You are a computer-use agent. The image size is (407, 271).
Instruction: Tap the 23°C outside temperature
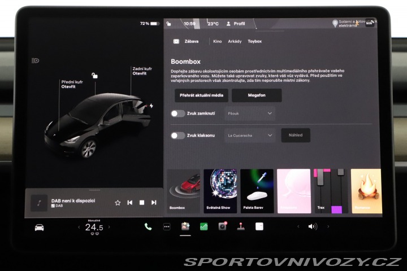pos(213,24)
